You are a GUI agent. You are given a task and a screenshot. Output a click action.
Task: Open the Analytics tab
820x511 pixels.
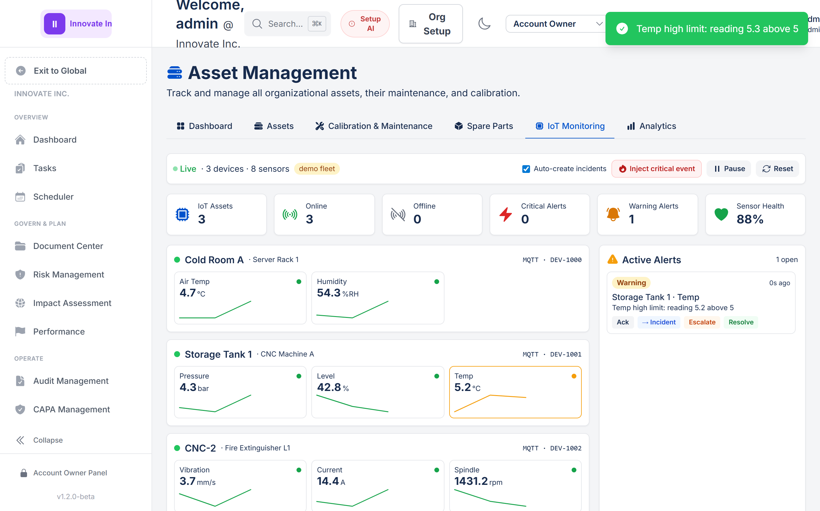pos(652,126)
